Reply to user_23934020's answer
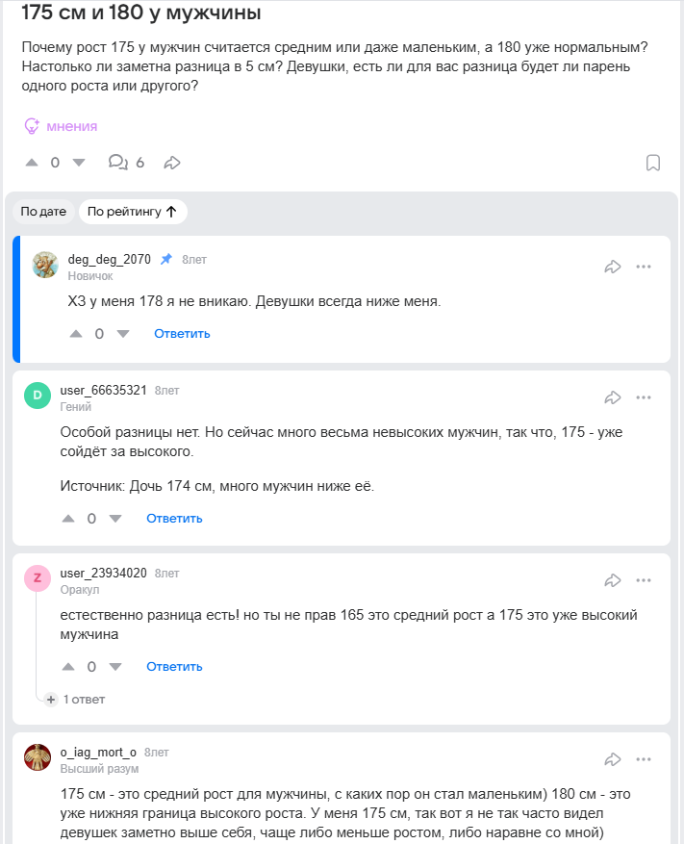The image size is (684, 844). point(174,667)
